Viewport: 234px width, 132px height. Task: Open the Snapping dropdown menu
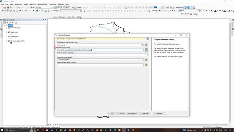click(179, 7)
